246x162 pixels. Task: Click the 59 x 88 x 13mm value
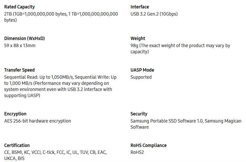tap(20, 45)
